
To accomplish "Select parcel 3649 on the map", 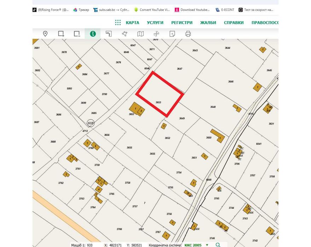I will point(182,119).
